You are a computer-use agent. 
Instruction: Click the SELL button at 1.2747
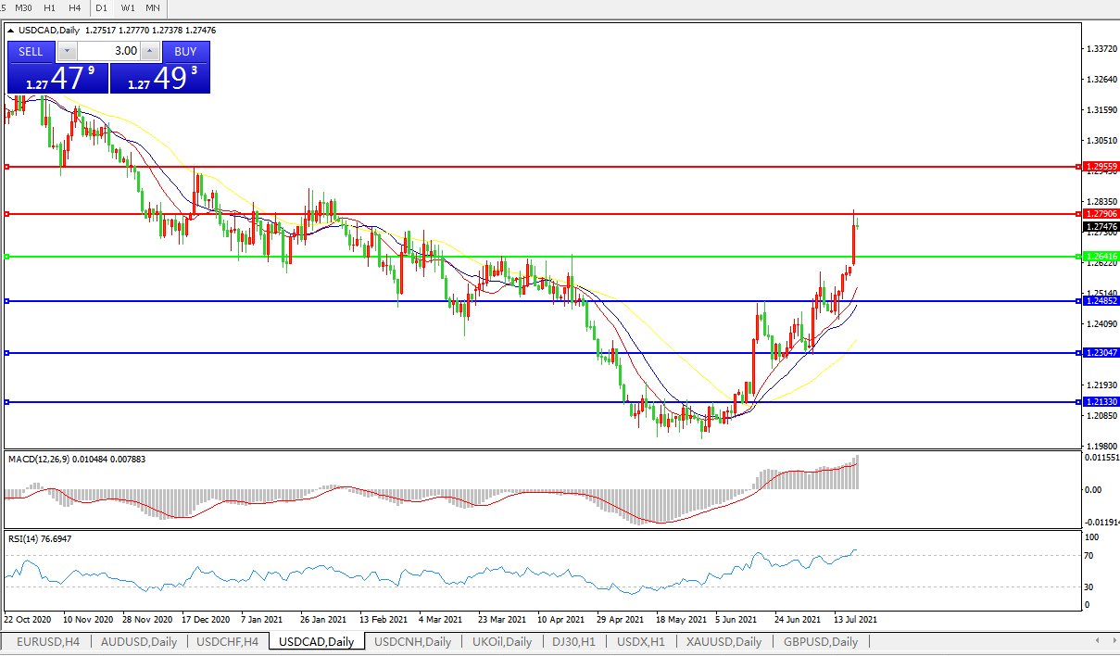click(31, 52)
